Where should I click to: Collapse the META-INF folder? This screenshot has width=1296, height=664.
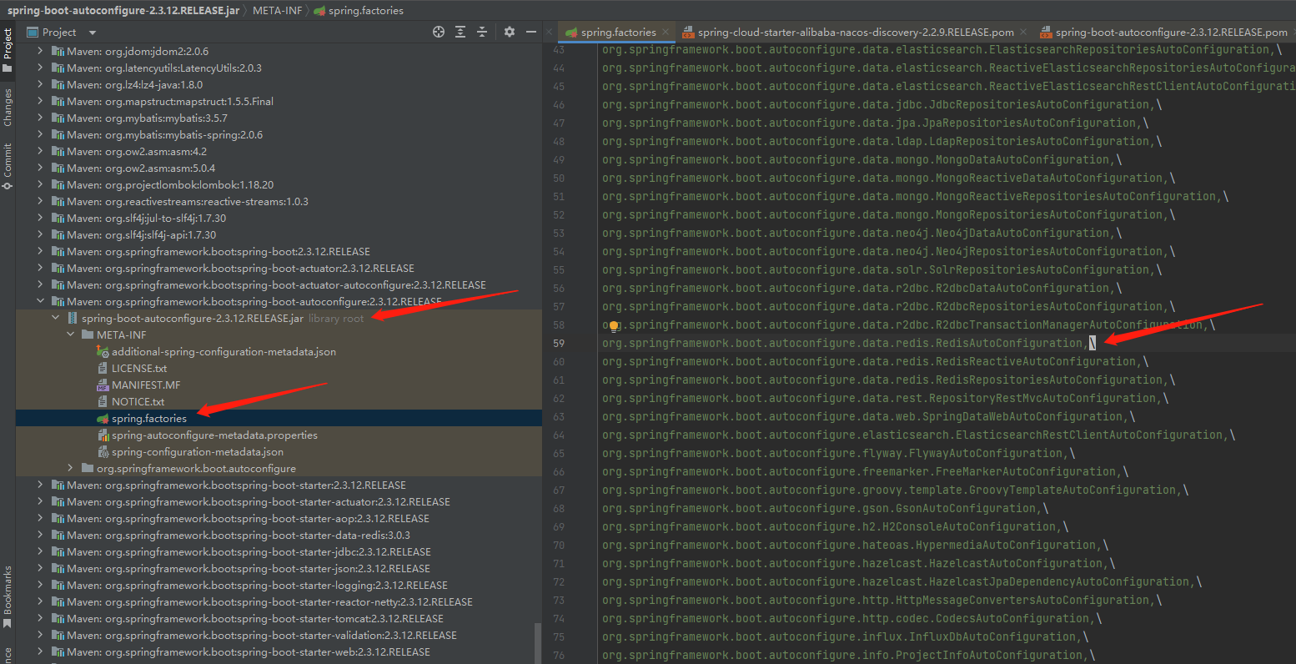pos(70,335)
